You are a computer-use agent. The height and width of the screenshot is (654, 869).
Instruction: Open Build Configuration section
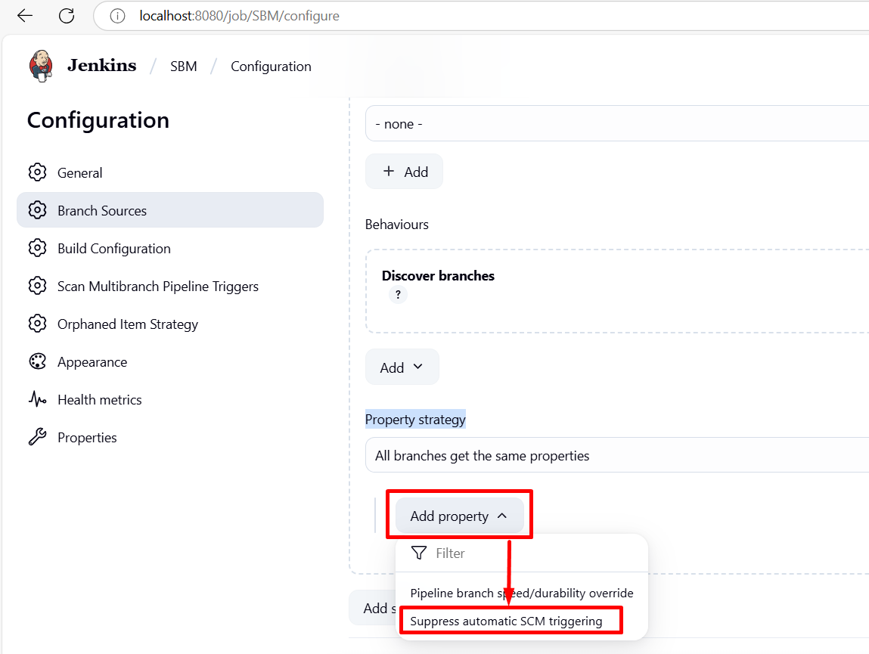pos(113,248)
